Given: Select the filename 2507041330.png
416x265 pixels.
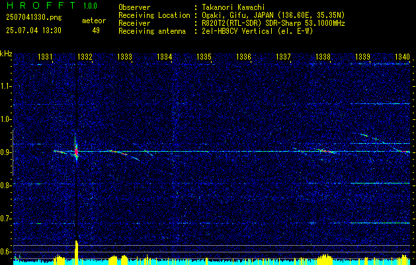Looking at the screenshot, I should coord(34,18).
